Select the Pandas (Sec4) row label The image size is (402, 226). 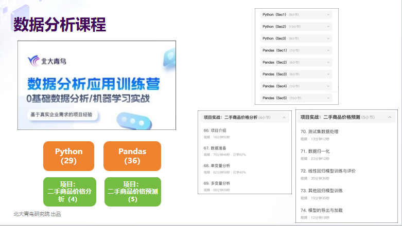274,86
